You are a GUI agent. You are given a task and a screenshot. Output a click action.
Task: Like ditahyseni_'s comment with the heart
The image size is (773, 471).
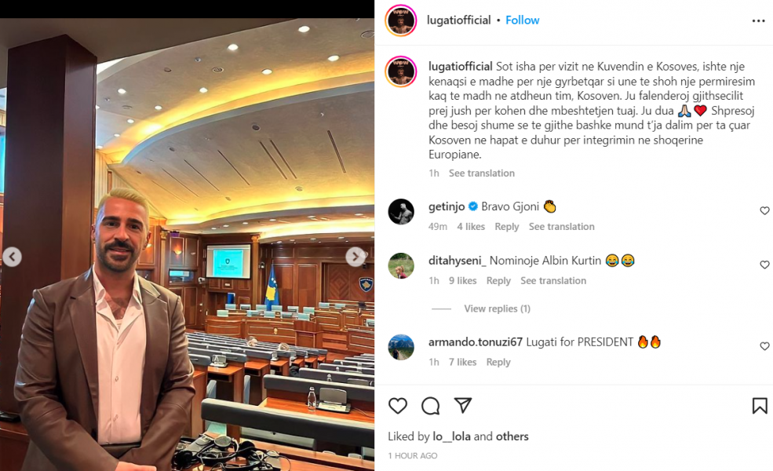pyautogui.click(x=764, y=265)
